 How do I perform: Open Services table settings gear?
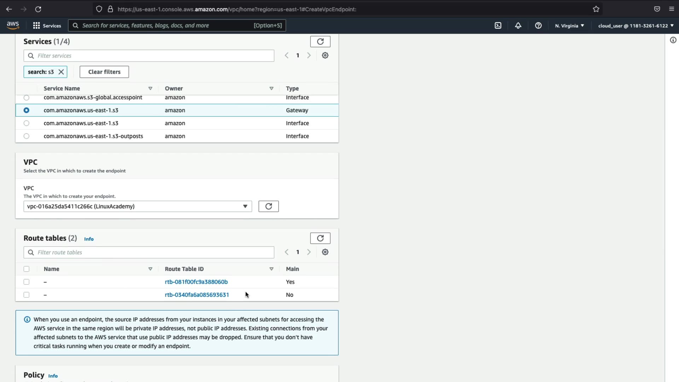[325, 56]
